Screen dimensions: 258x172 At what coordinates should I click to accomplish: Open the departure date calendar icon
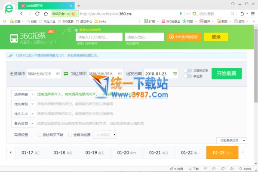click(x=175, y=74)
